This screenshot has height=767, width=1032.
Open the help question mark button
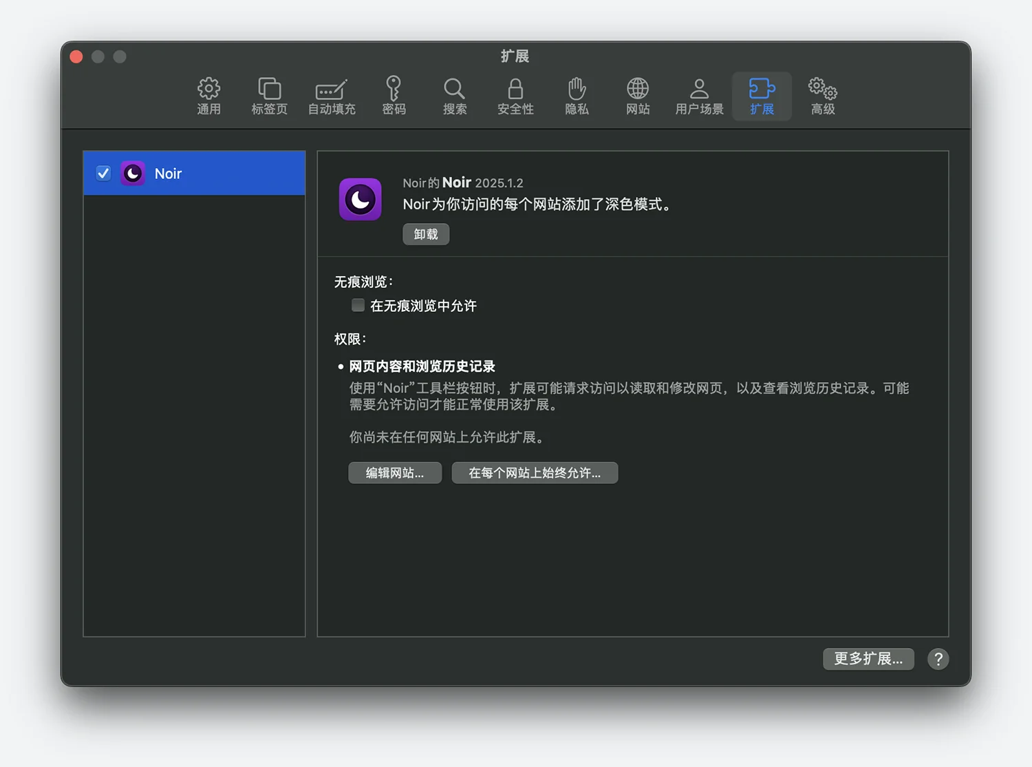(938, 659)
